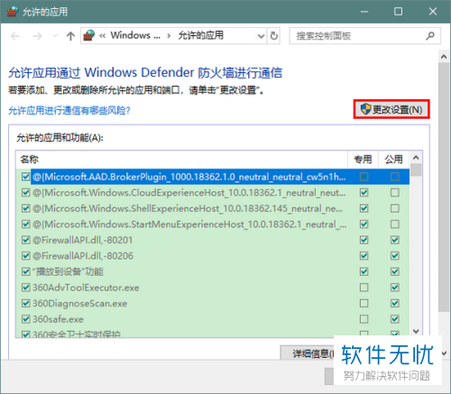Refresh the address bar location
Screen dimensions: 451x394
(x=274, y=36)
